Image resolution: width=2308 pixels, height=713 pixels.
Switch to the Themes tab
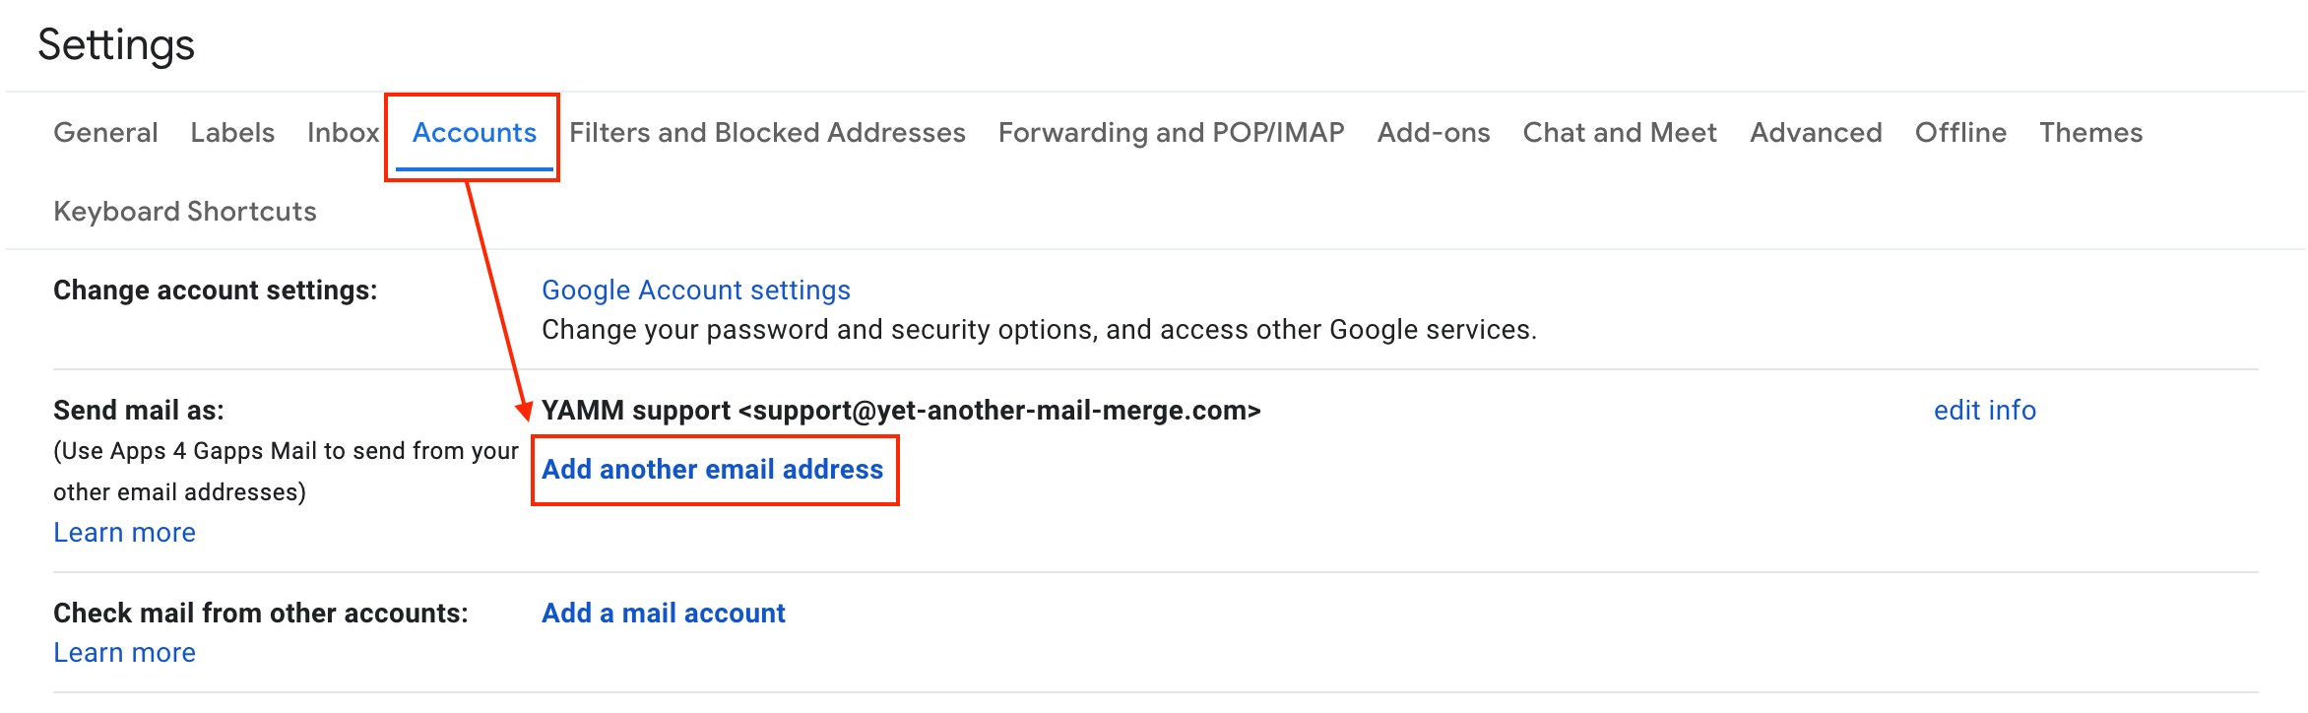[x=2090, y=133]
